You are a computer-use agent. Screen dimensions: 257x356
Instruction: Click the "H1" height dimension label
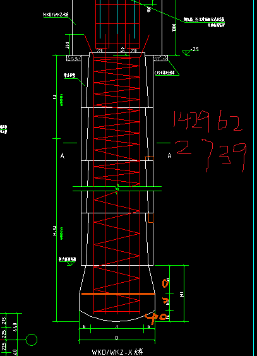182,294
